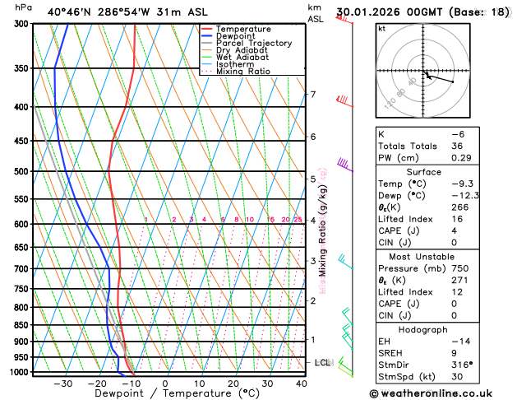Click the 350 pressure axis label

point(23,68)
